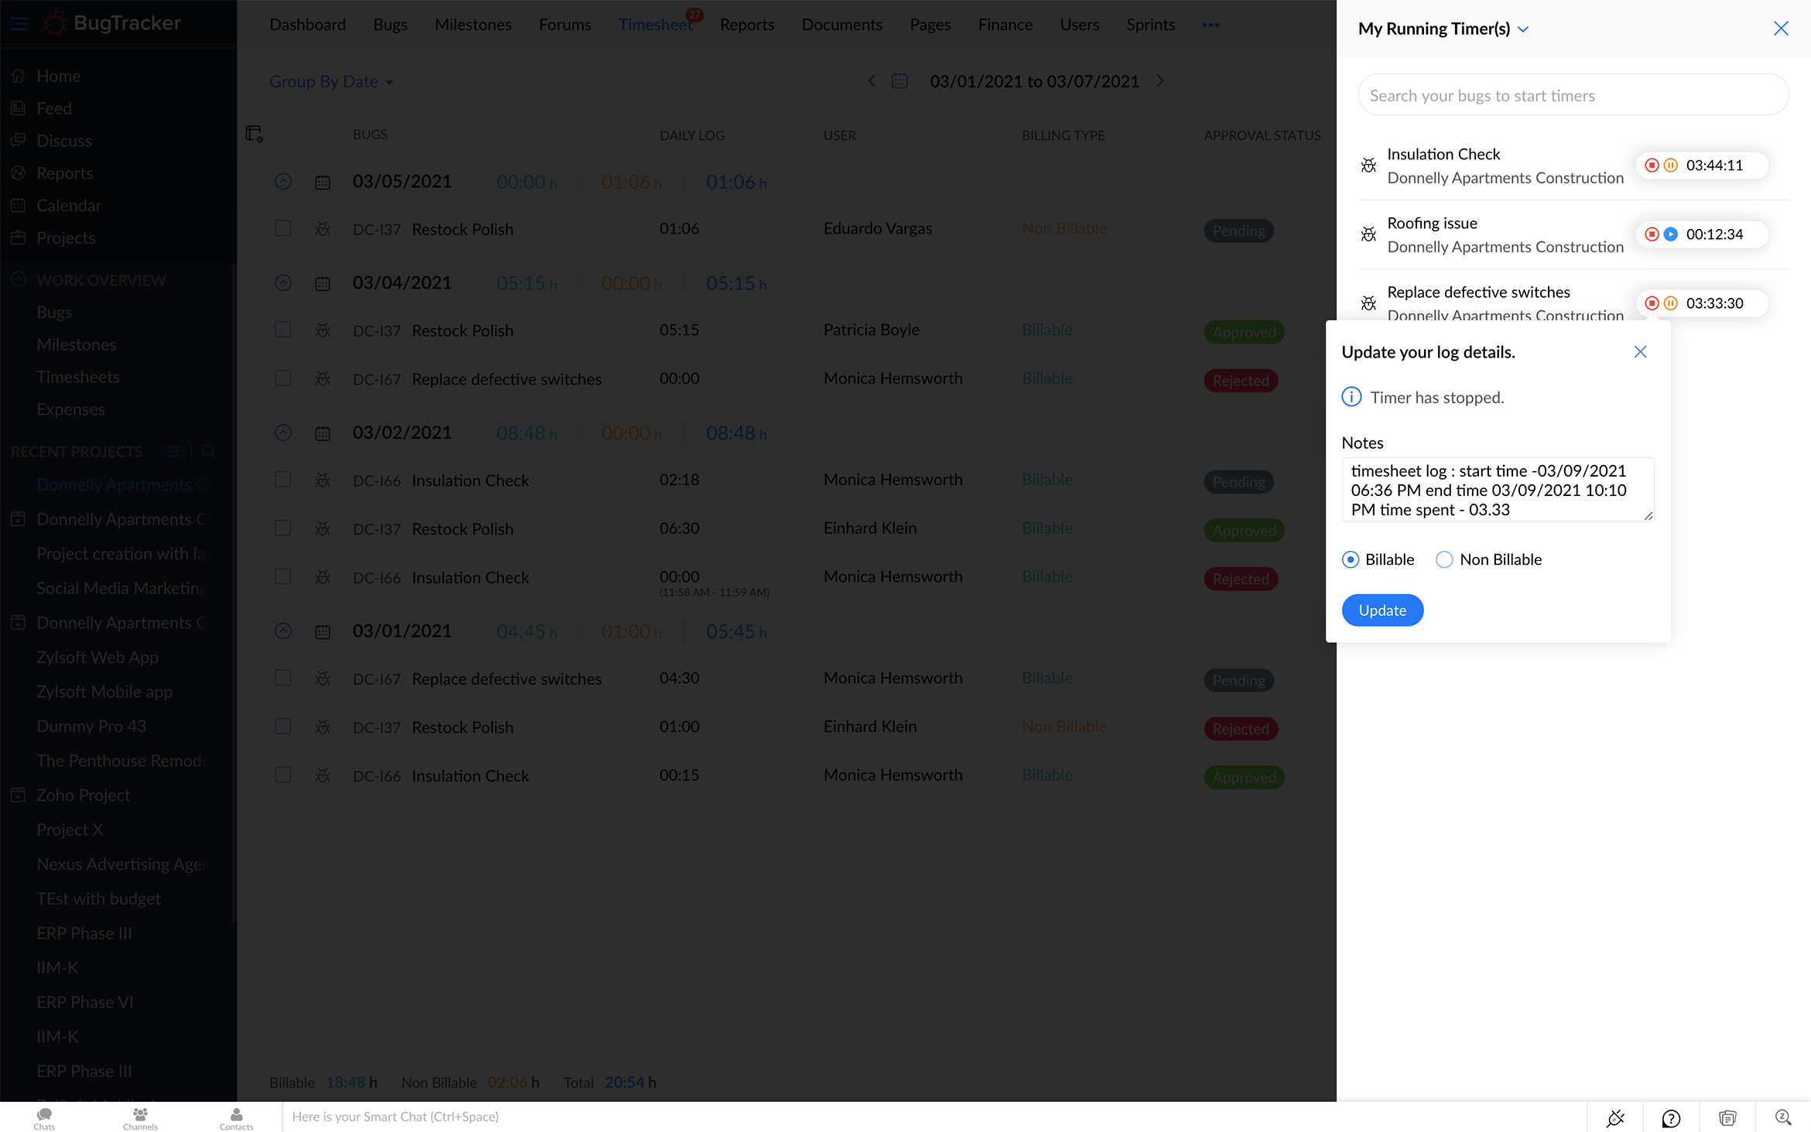Open the Feed sidebar item
1811x1132 pixels.
[53, 108]
